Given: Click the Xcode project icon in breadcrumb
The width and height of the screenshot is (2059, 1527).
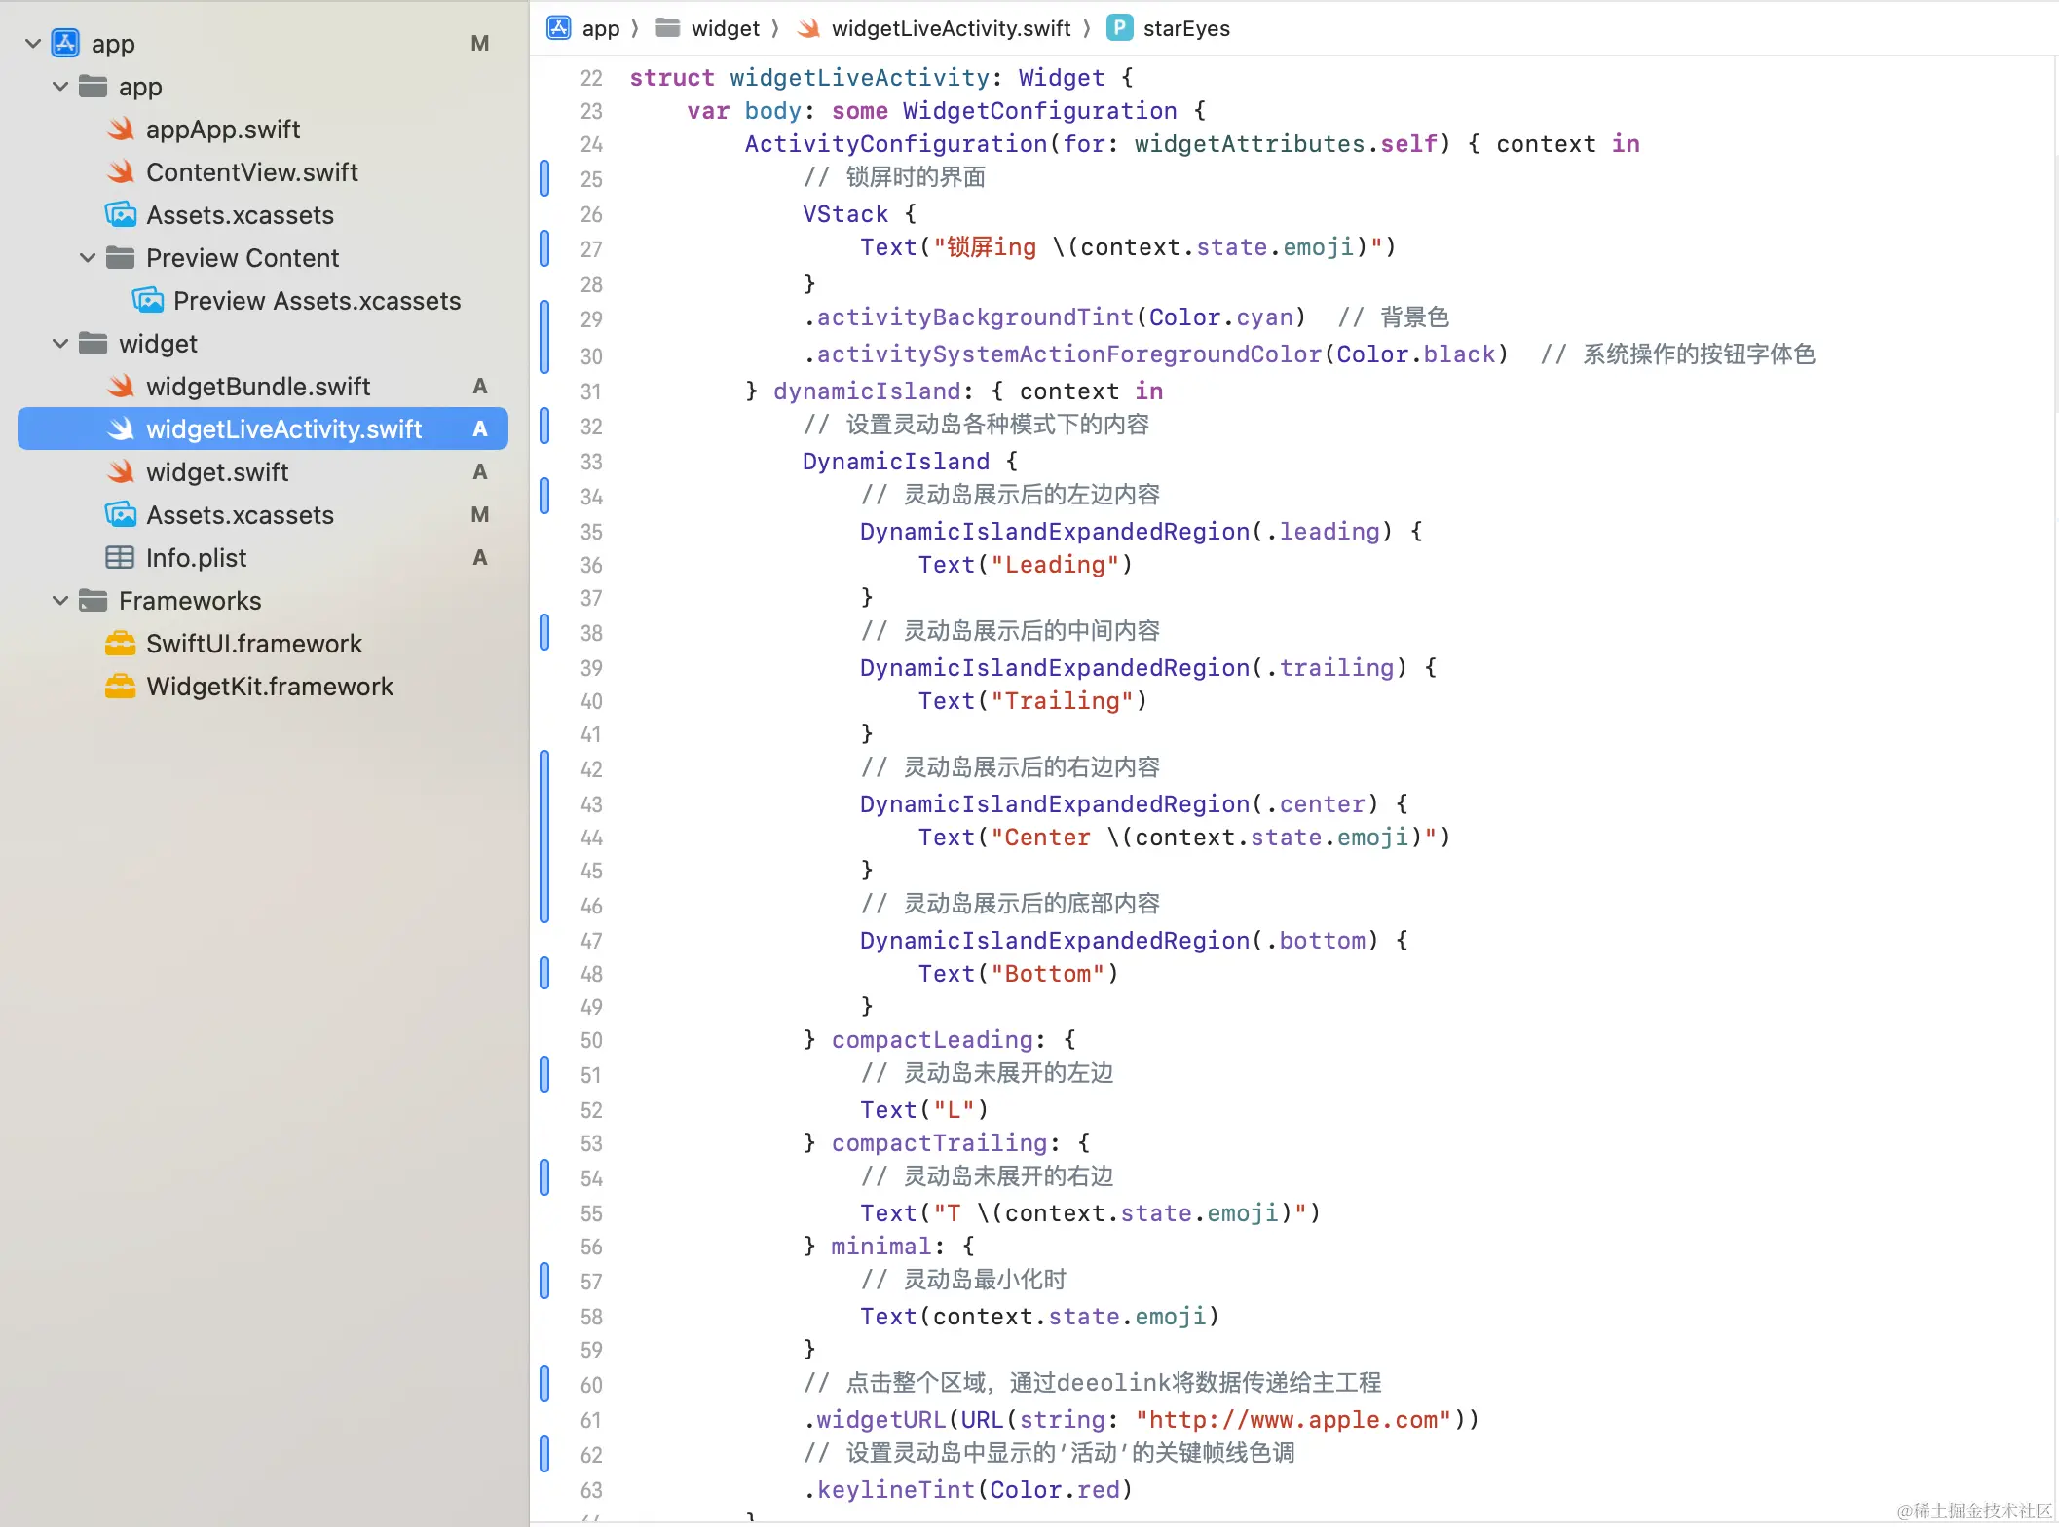Looking at the screenshot, I should [559, 28].
